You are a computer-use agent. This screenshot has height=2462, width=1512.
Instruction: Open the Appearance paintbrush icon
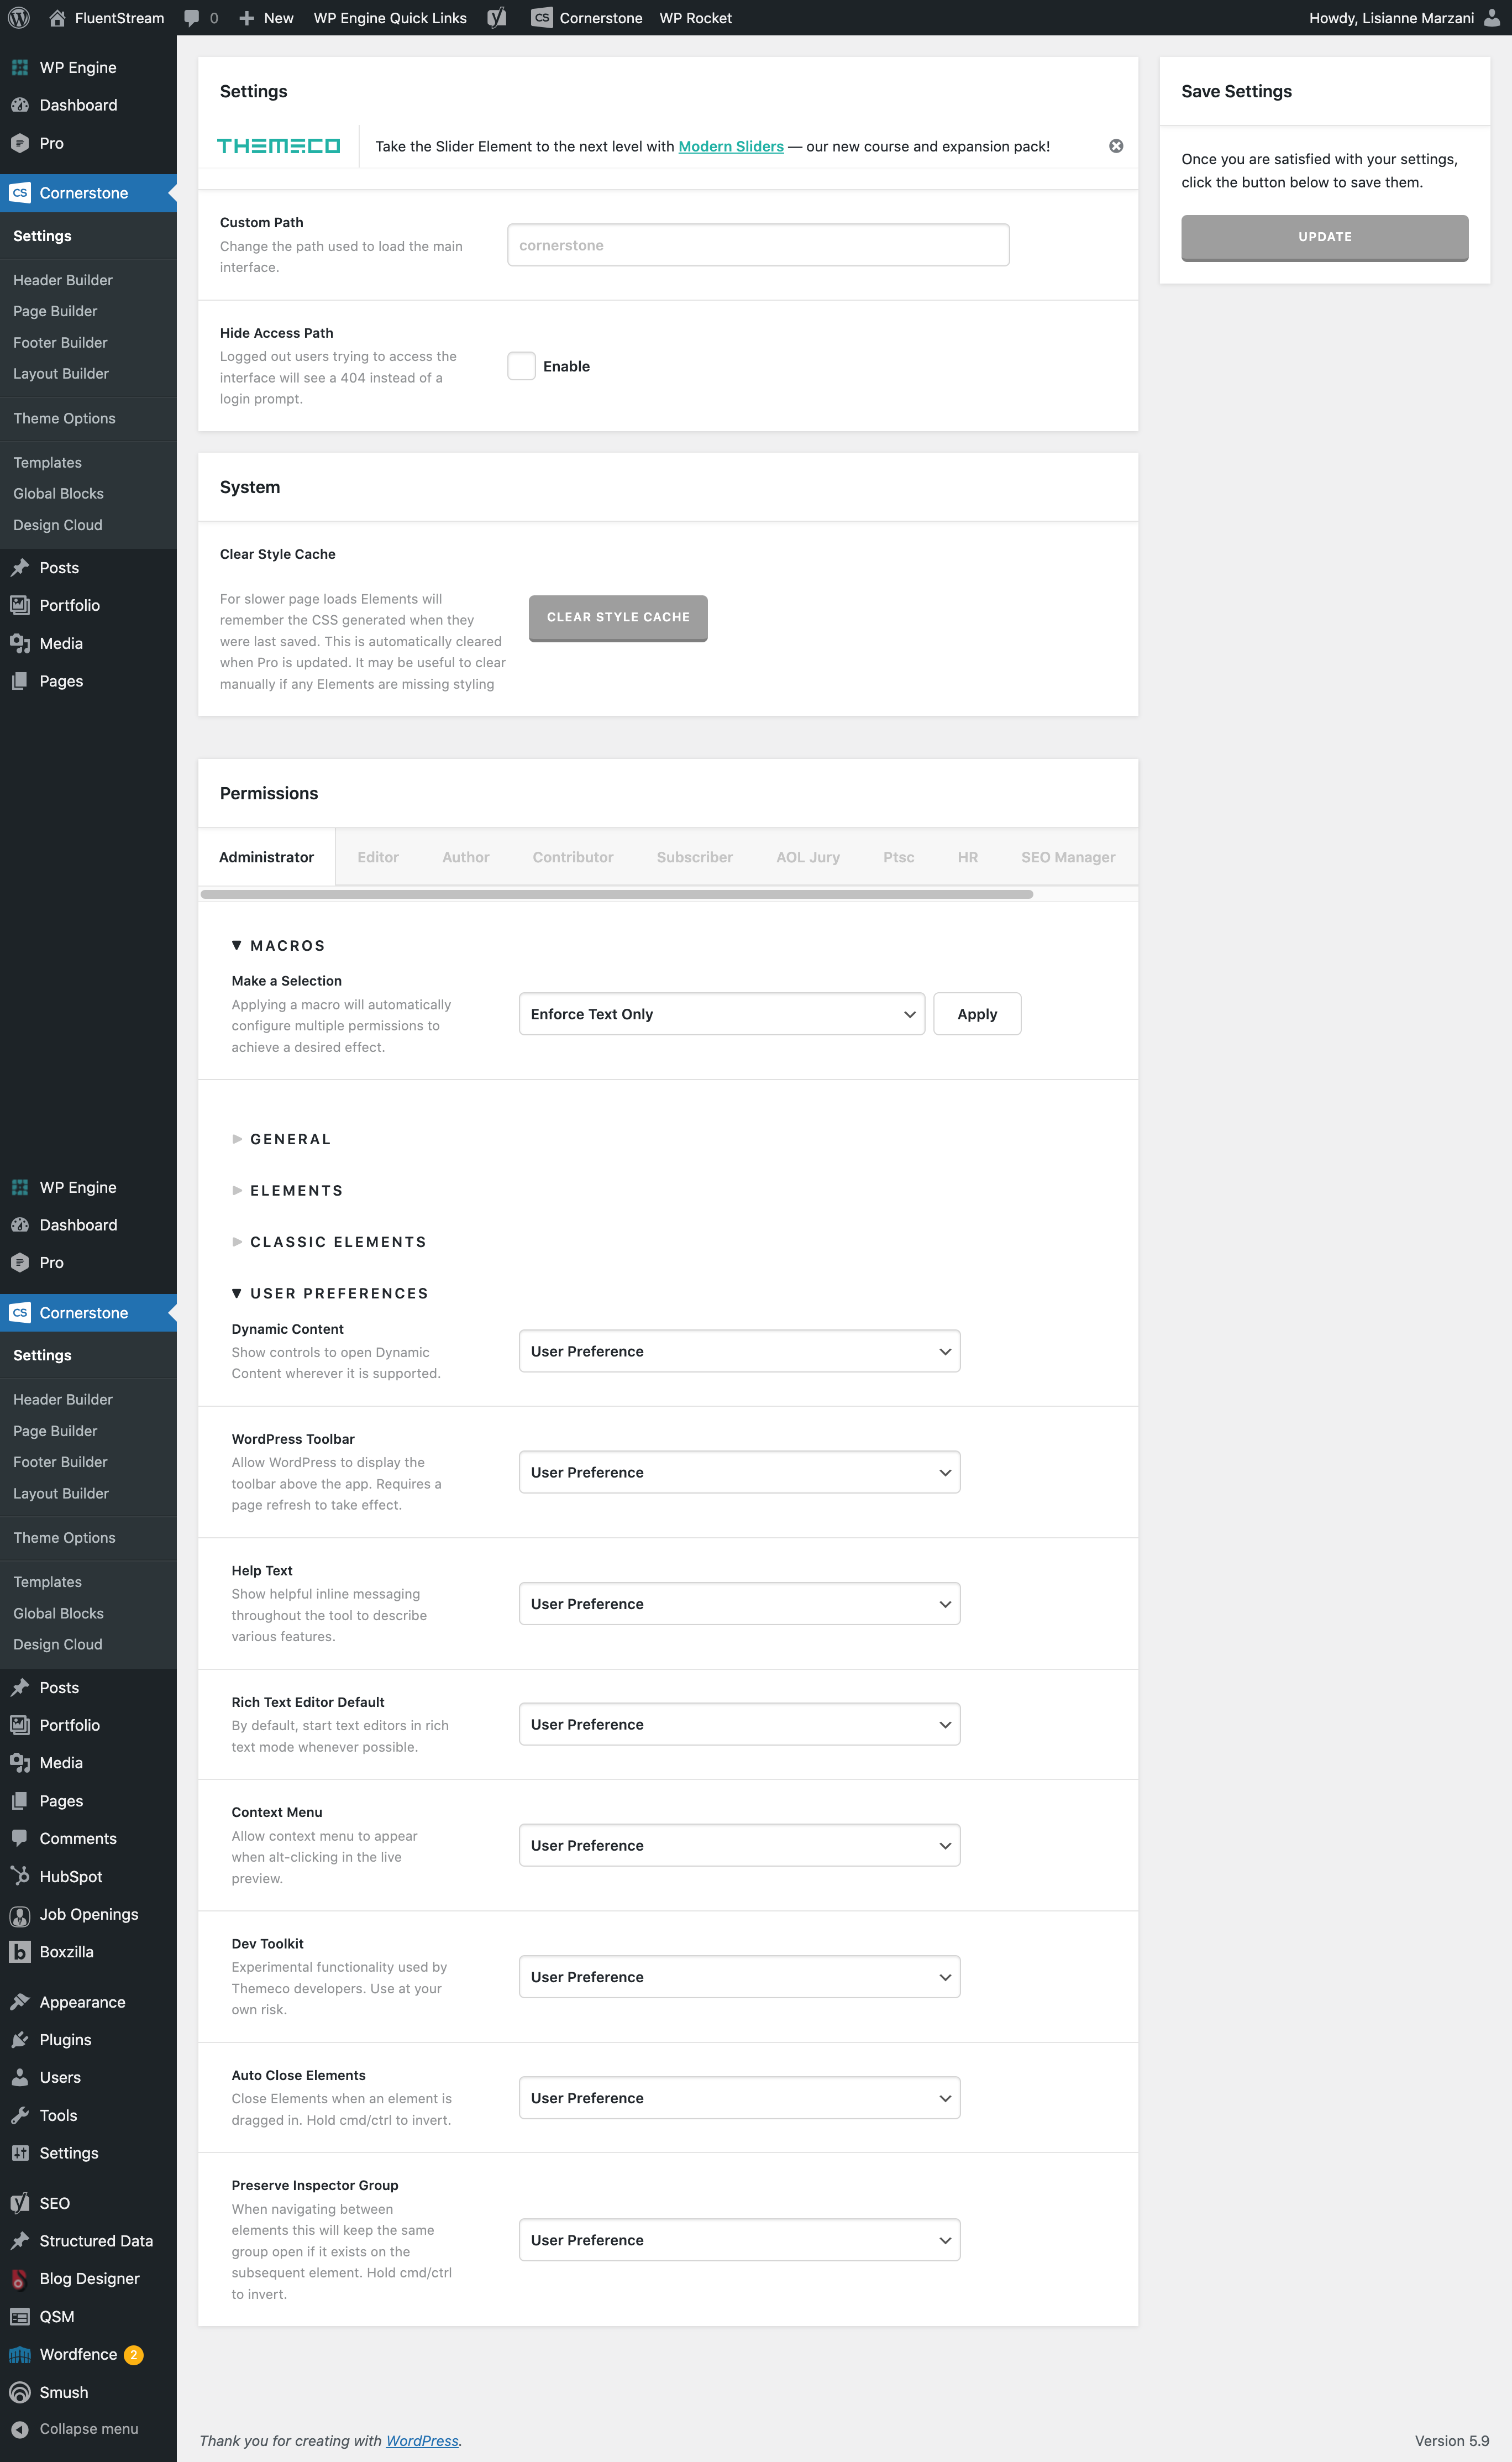(19, 2002)
